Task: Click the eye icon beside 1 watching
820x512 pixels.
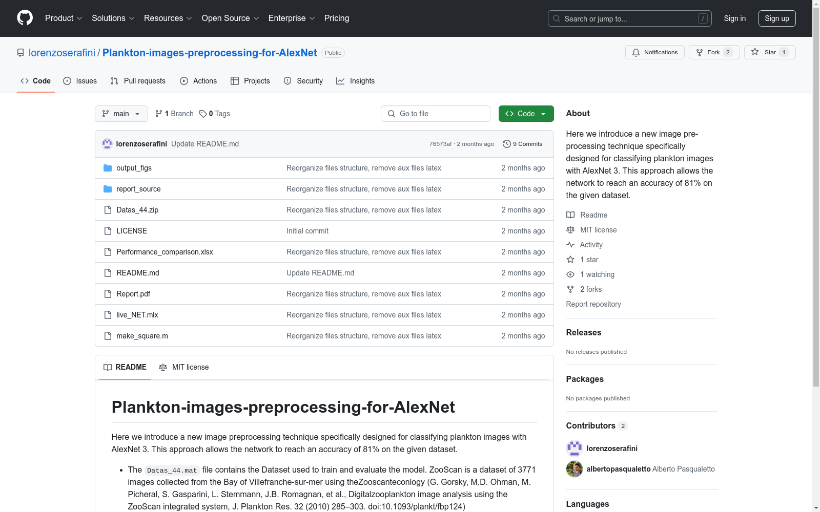Action: (x=570, y=274)
